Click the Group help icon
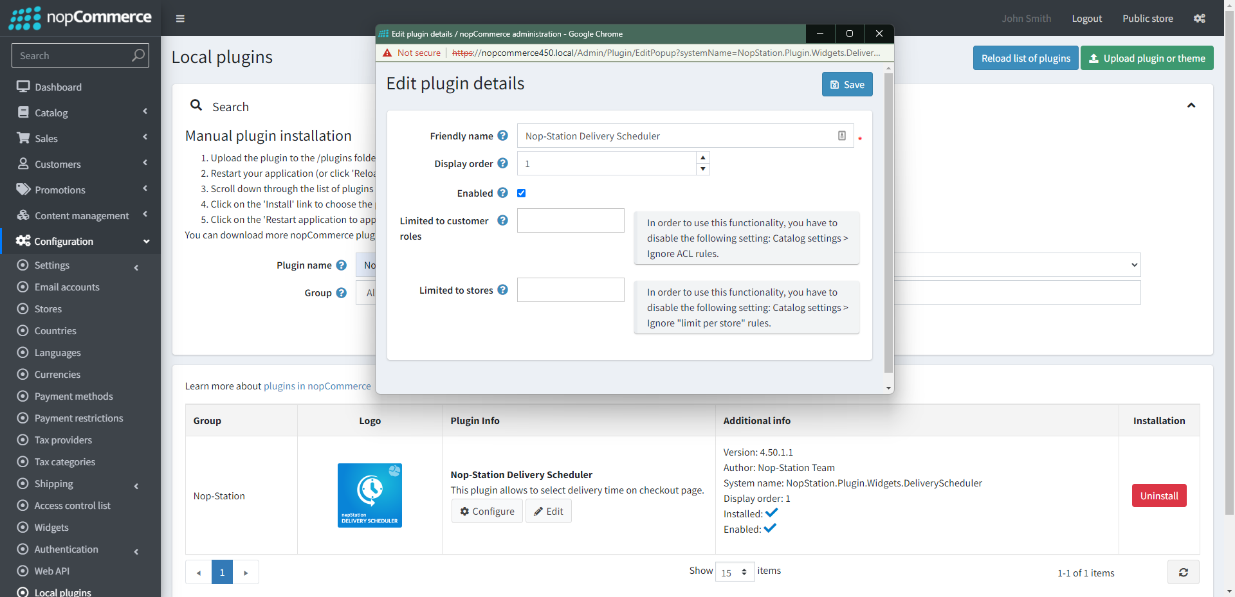Viewport: 1235px width, 597px height. 342,293
